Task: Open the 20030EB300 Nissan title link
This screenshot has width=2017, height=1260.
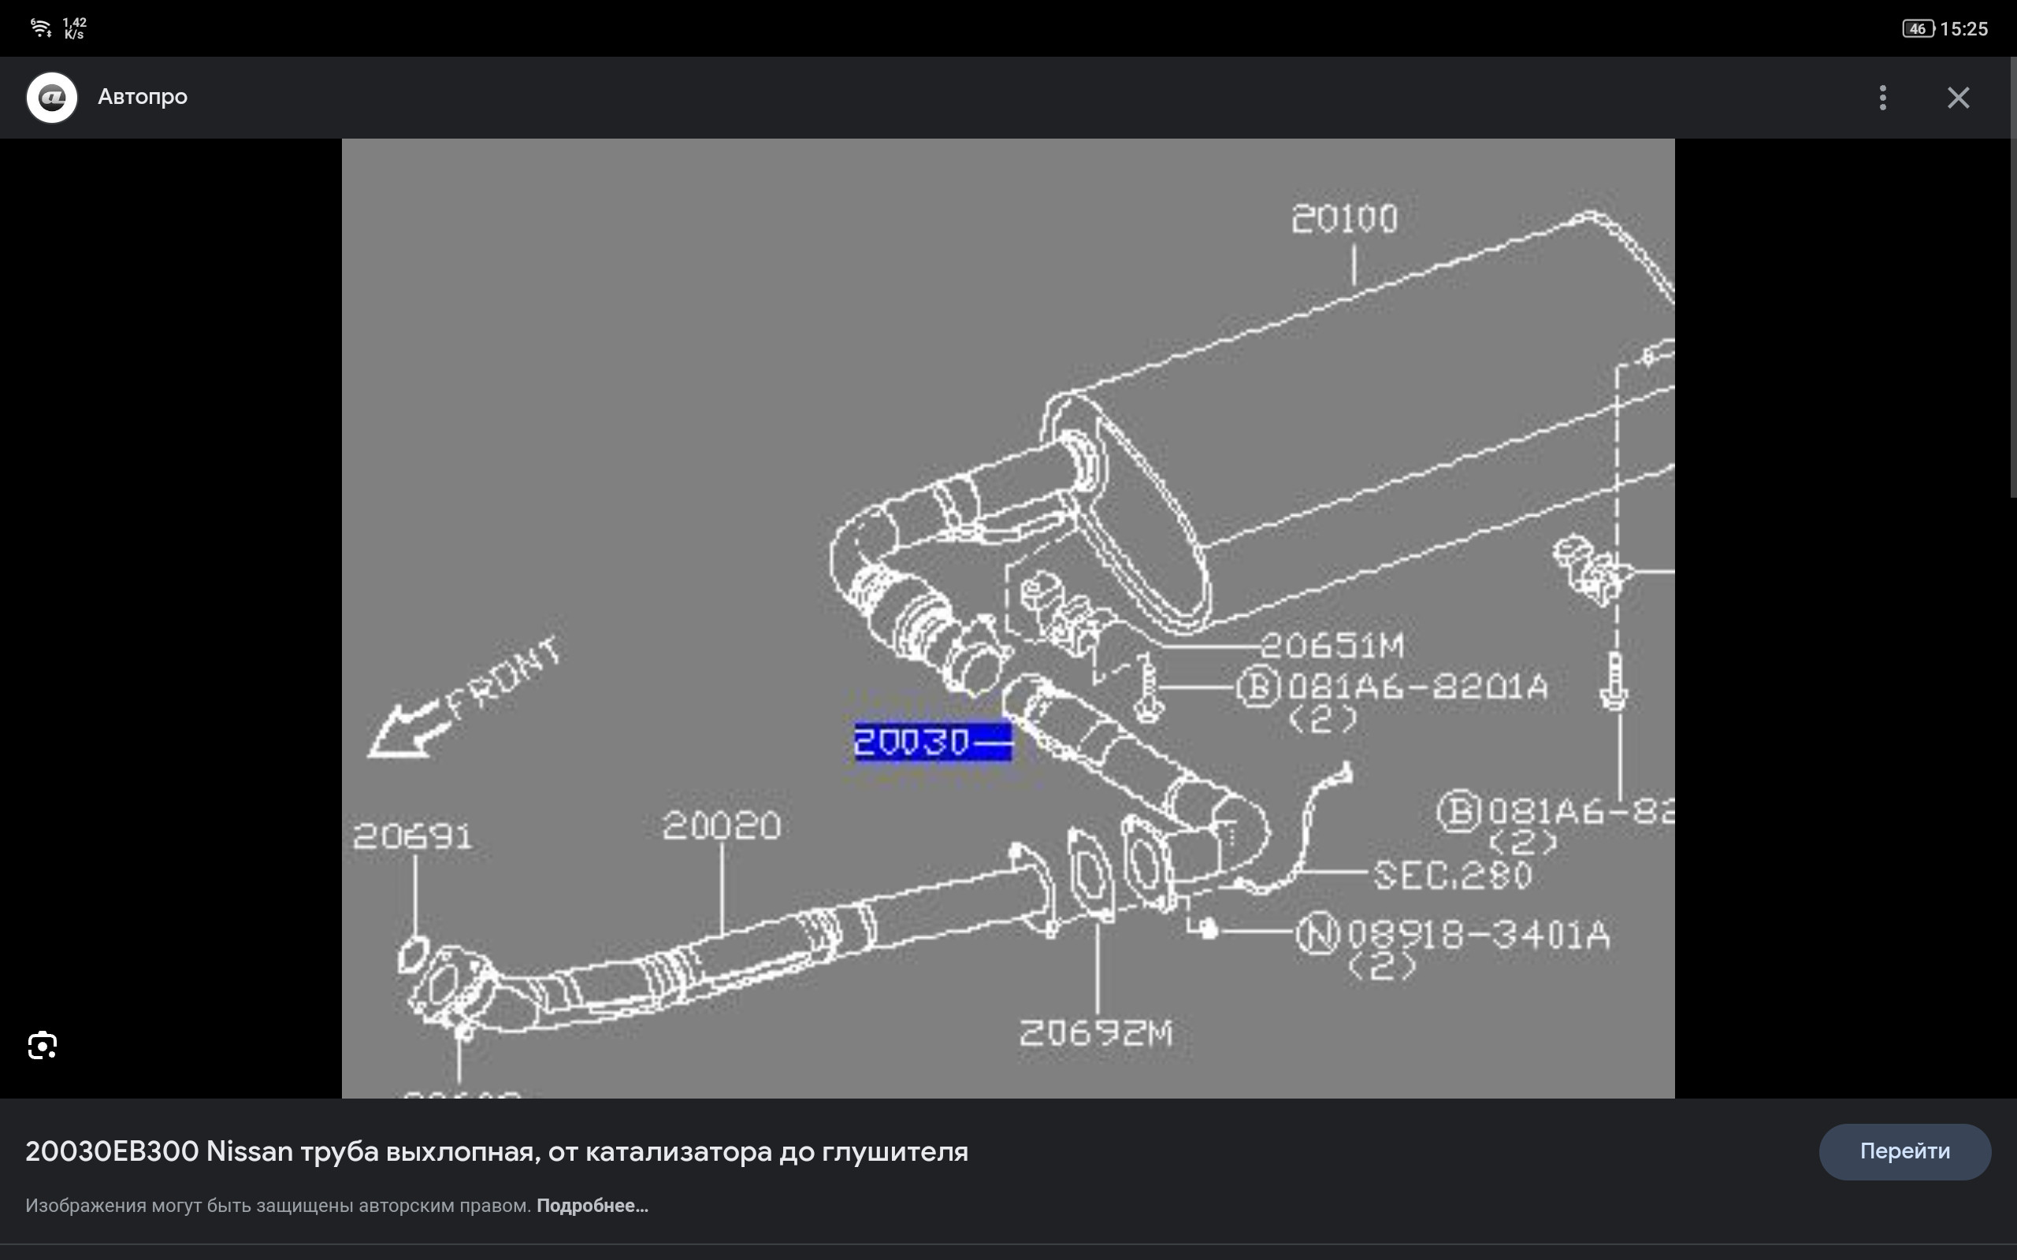Action: point(496,1151)
